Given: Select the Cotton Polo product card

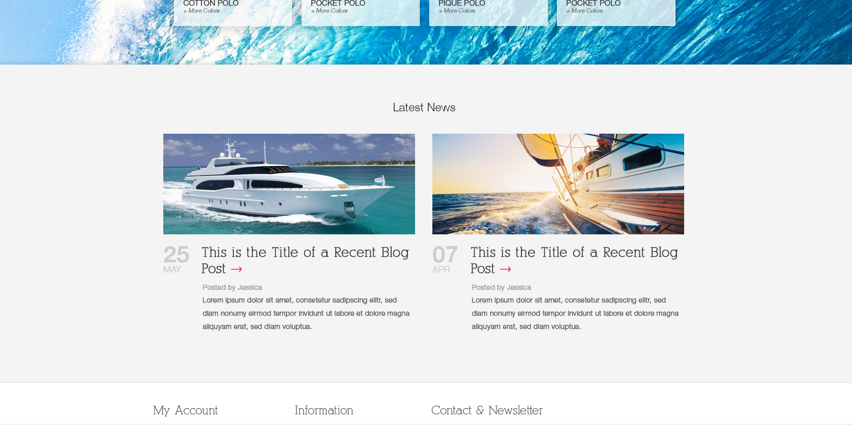Looking at the screenshot, I should click(x=233, y=13).
